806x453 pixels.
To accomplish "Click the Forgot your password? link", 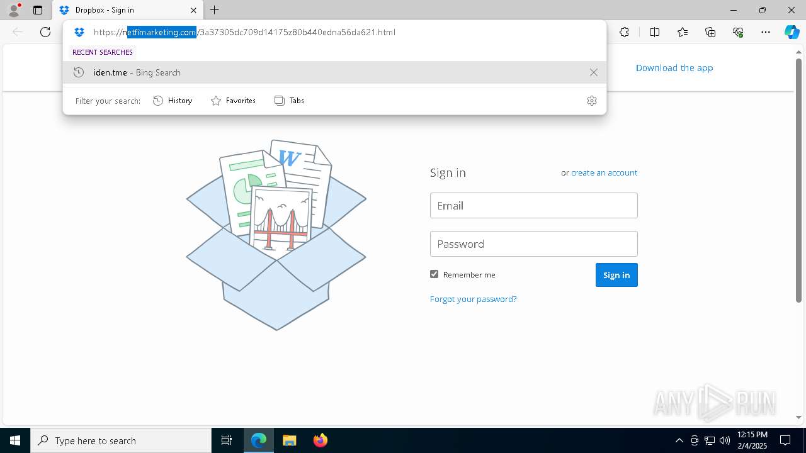I will point(473,299).
